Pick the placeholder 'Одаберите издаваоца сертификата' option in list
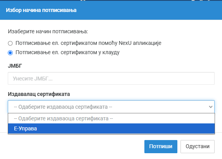This screenshot has height=159, width=222. click(111, 118)
